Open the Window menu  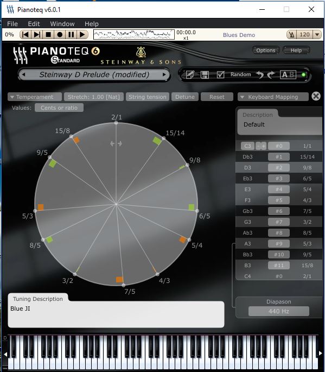[x=62, y=24]
